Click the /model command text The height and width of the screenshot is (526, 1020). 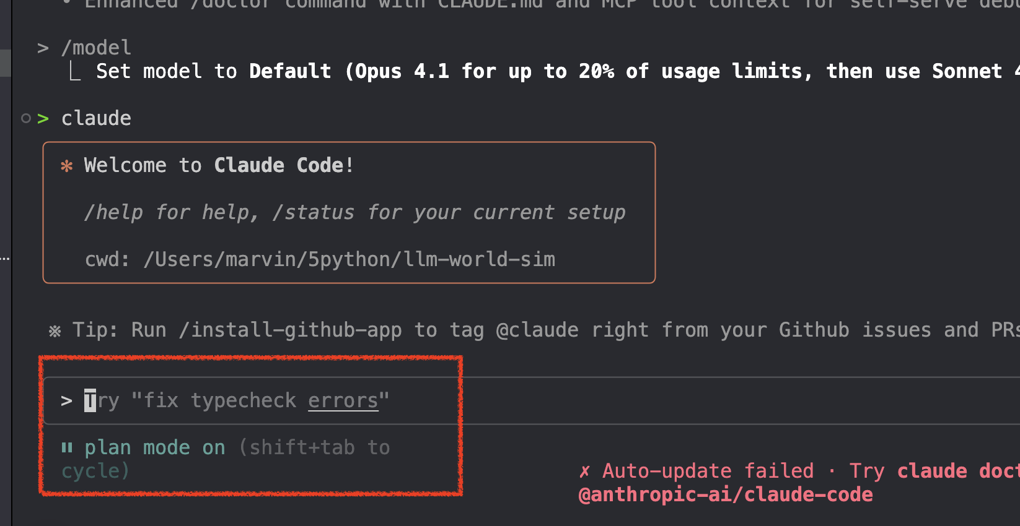(96, 48)
